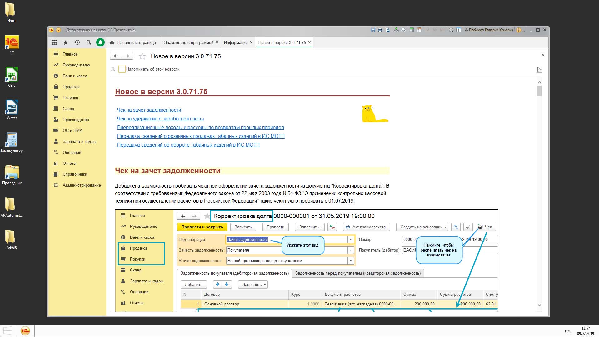Open the ОС и НМА section
The width and height of the screenshot is (599, 337).
77,130
